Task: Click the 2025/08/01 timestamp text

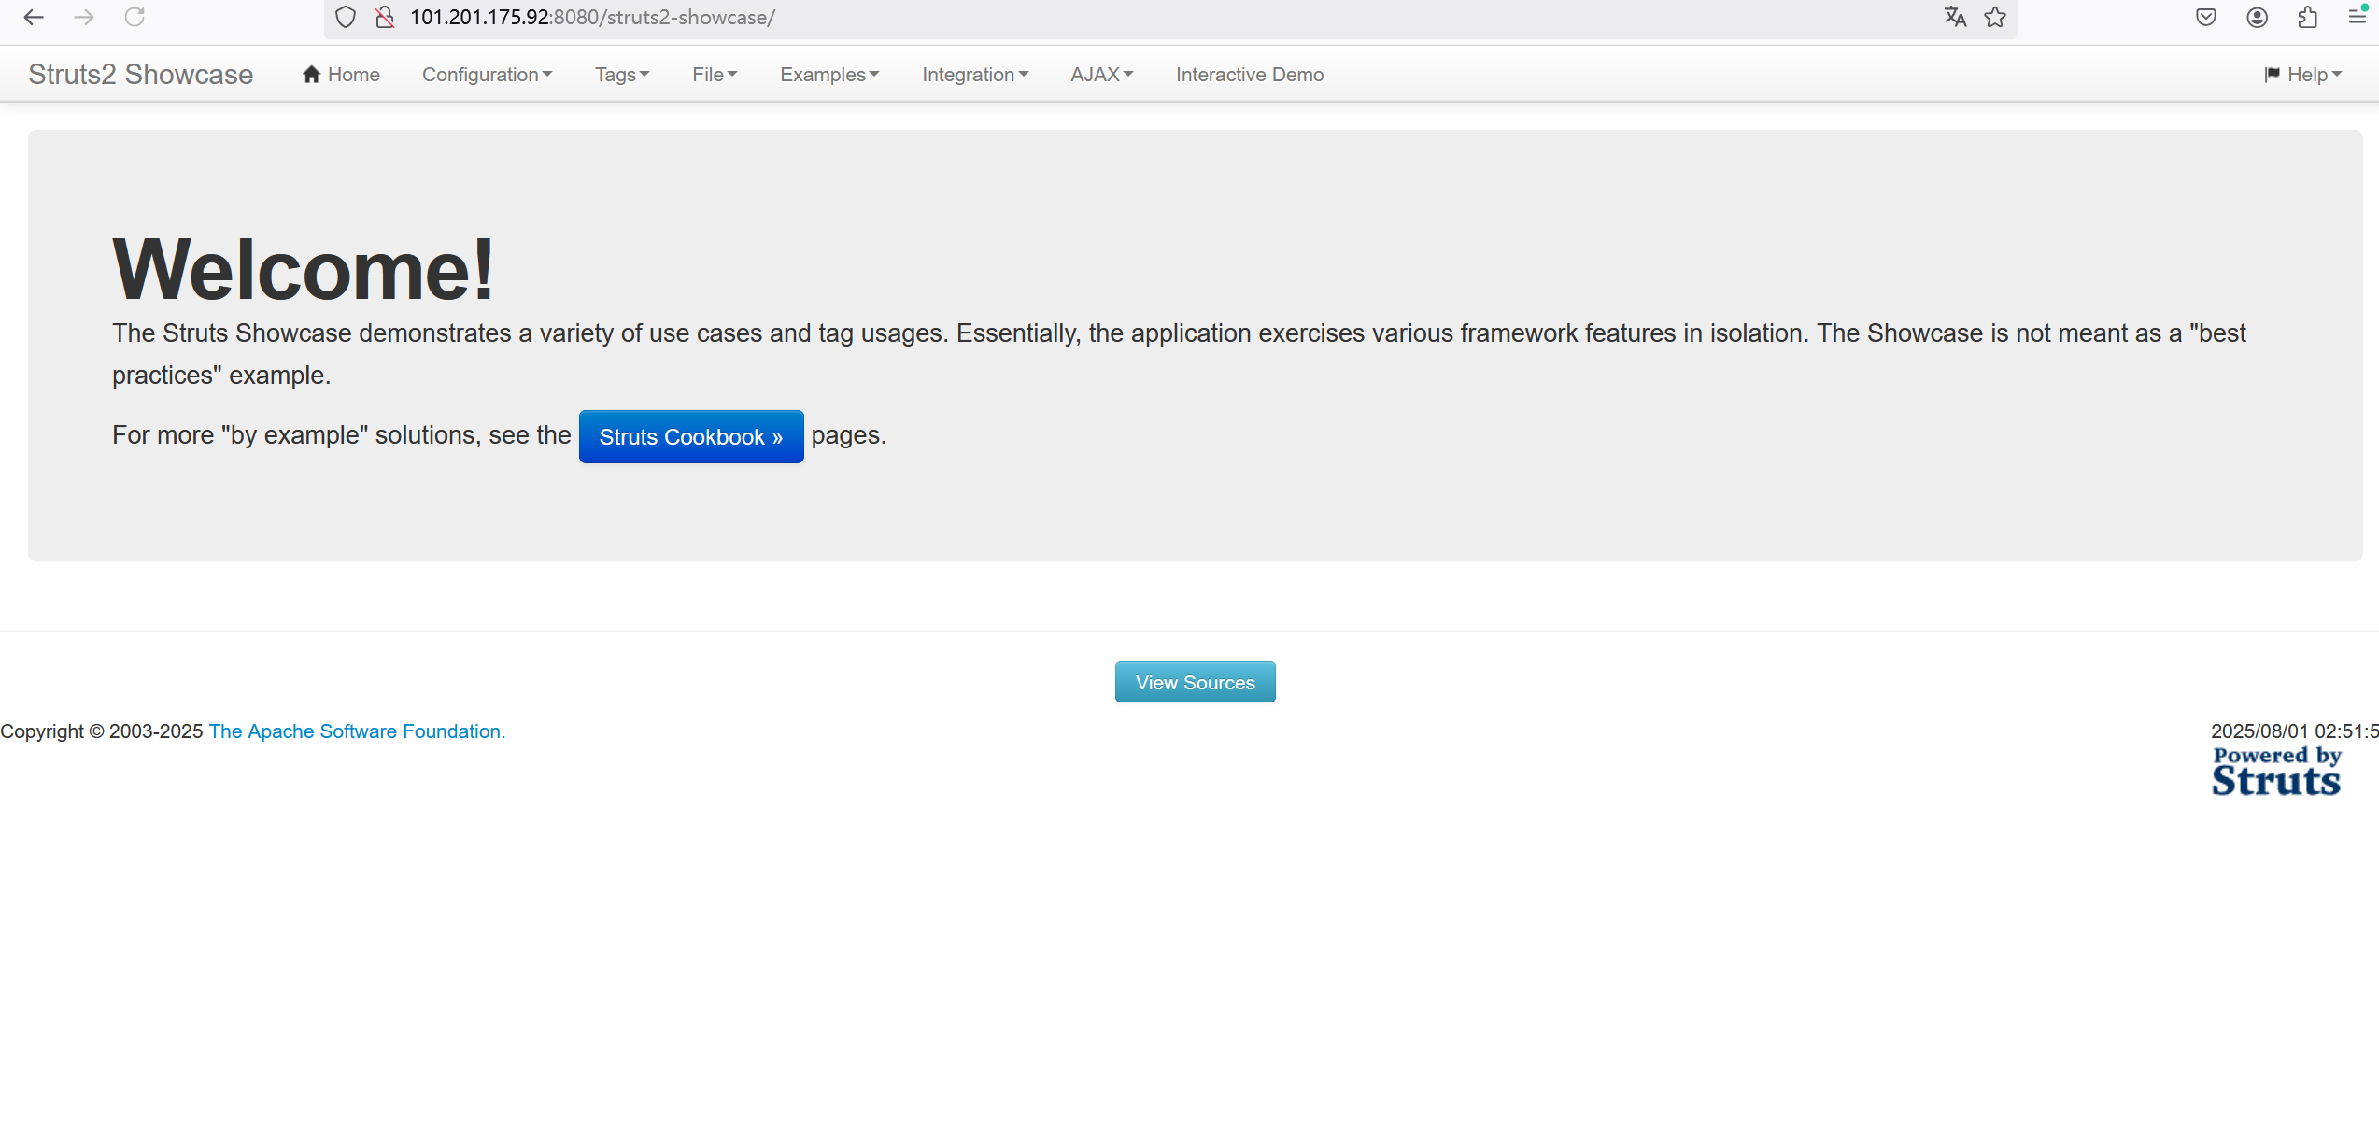Action: coord(2294,731)
